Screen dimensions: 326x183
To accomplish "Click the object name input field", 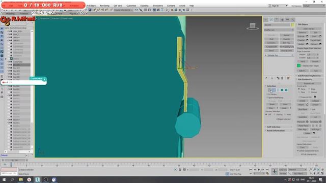I will (x=277, y=25).
